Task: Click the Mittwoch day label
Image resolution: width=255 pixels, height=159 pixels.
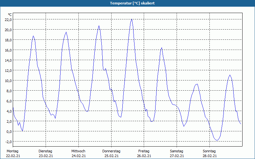Action: coord(78,151)
